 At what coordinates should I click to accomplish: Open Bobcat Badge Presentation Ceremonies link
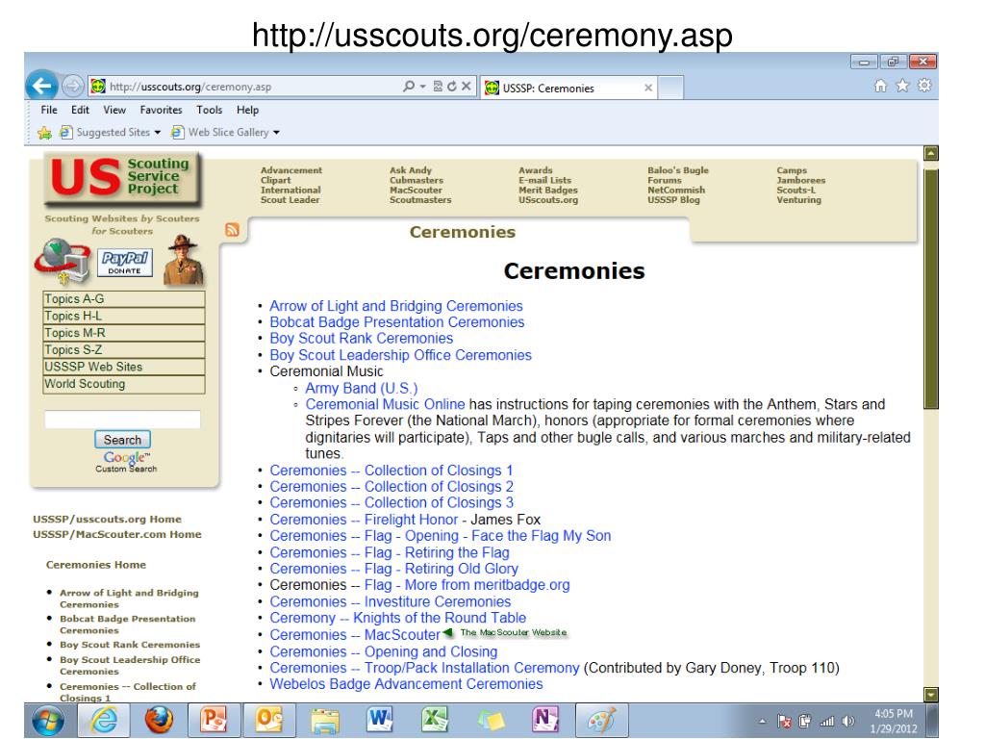396,322
